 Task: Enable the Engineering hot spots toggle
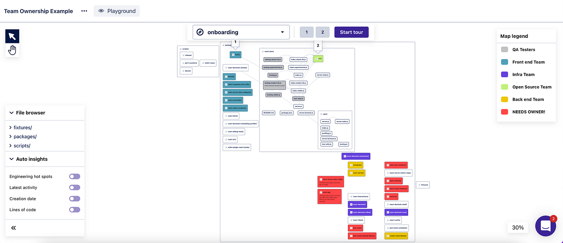74,176
